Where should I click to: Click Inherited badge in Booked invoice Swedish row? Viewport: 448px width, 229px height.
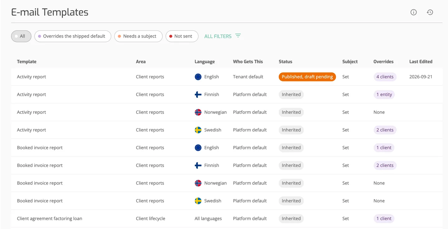point(291,201)
